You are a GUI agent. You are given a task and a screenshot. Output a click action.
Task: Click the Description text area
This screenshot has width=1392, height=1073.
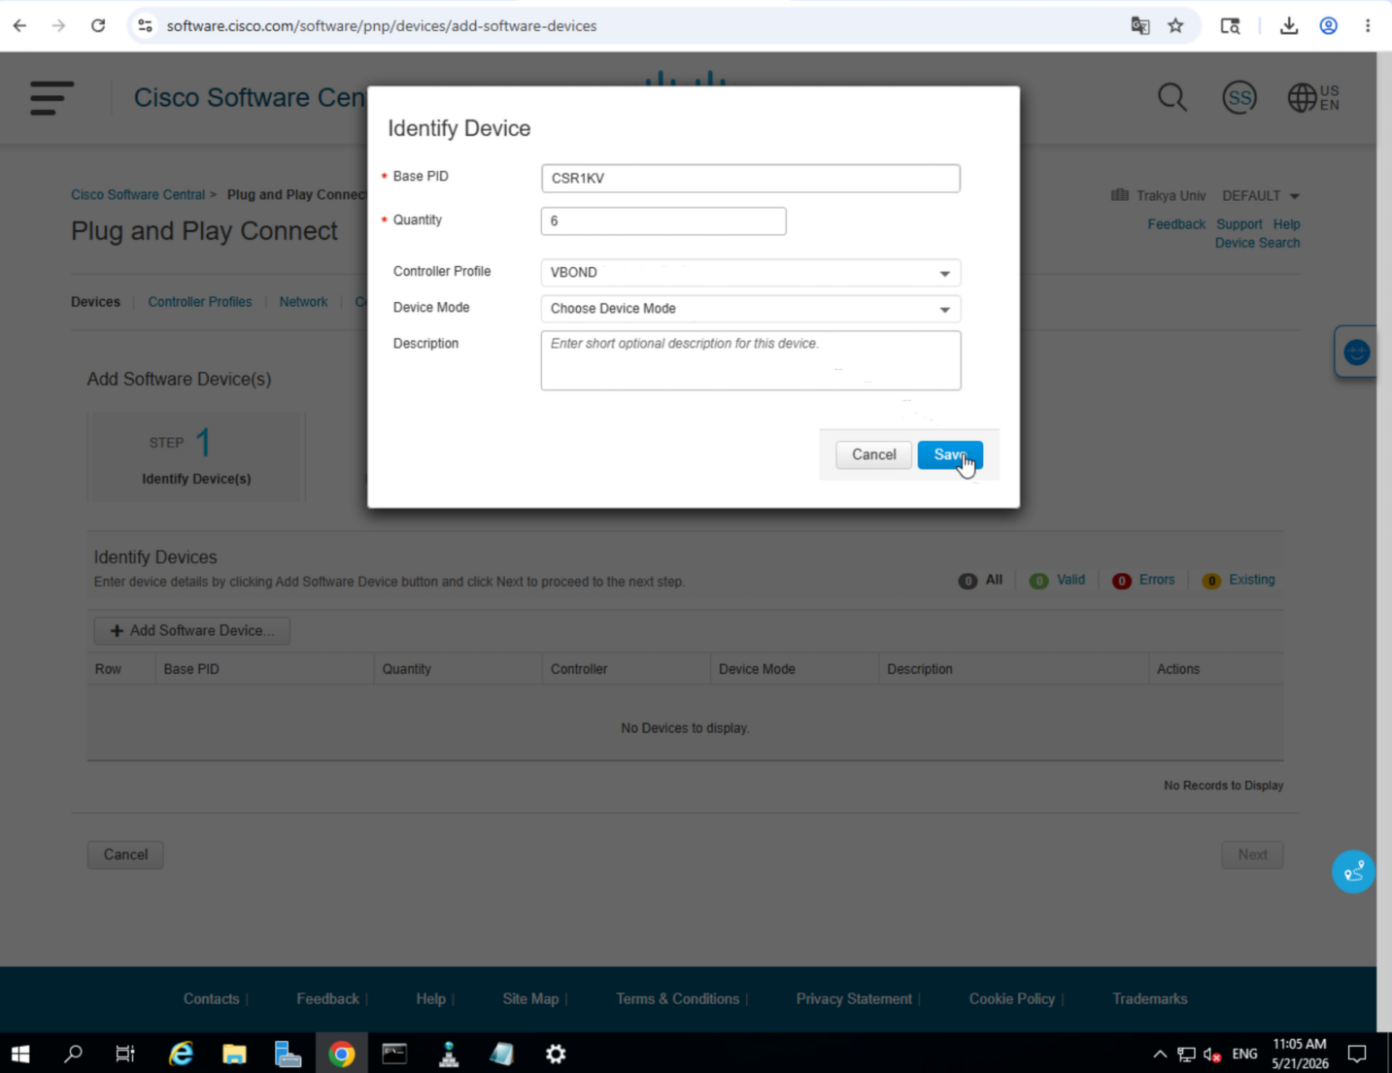point(750,360)
